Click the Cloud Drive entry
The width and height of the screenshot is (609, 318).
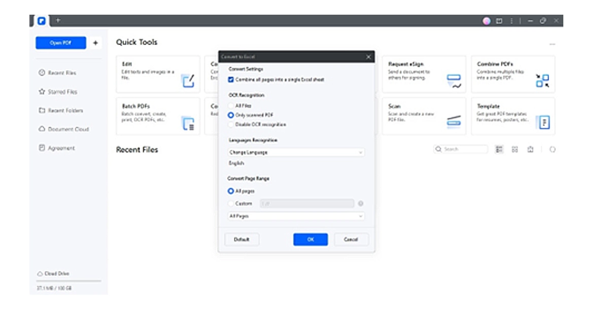53,273
